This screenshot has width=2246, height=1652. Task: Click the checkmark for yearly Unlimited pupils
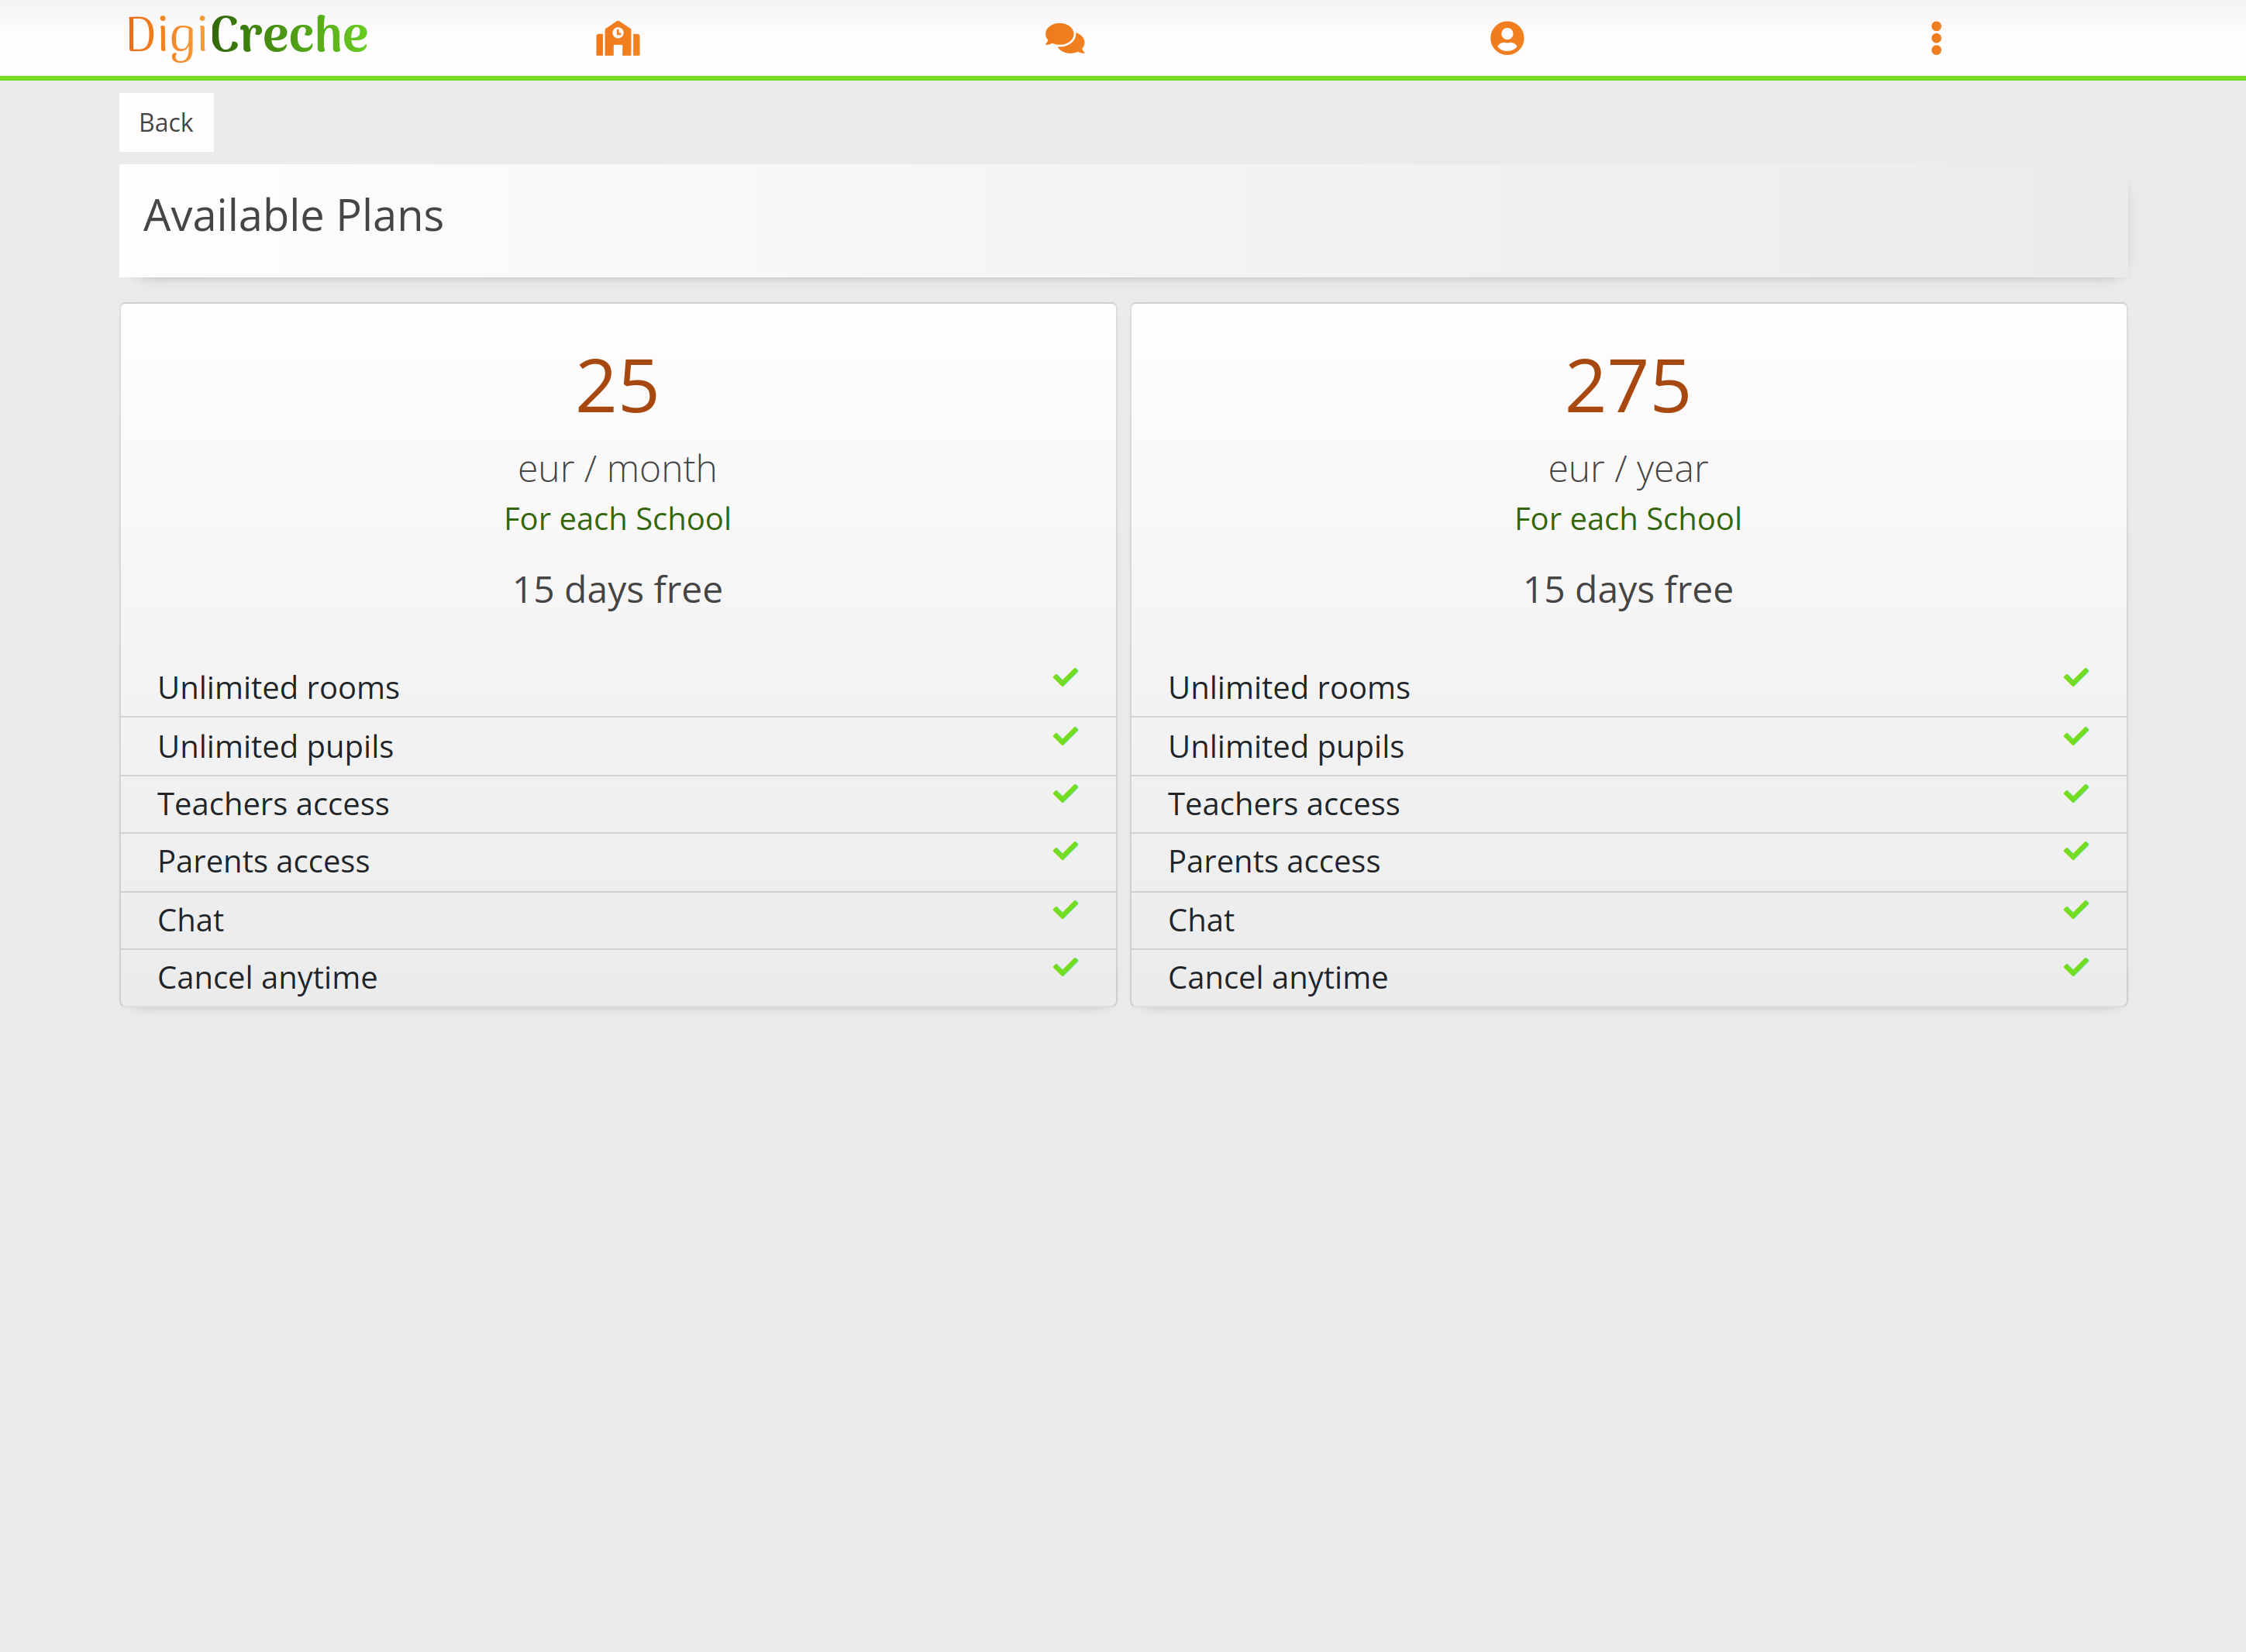coord(2076,736)
